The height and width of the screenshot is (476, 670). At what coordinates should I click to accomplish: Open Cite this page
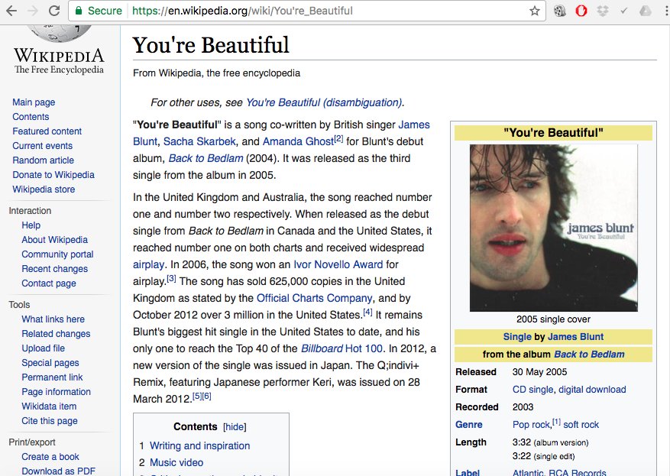50,421
